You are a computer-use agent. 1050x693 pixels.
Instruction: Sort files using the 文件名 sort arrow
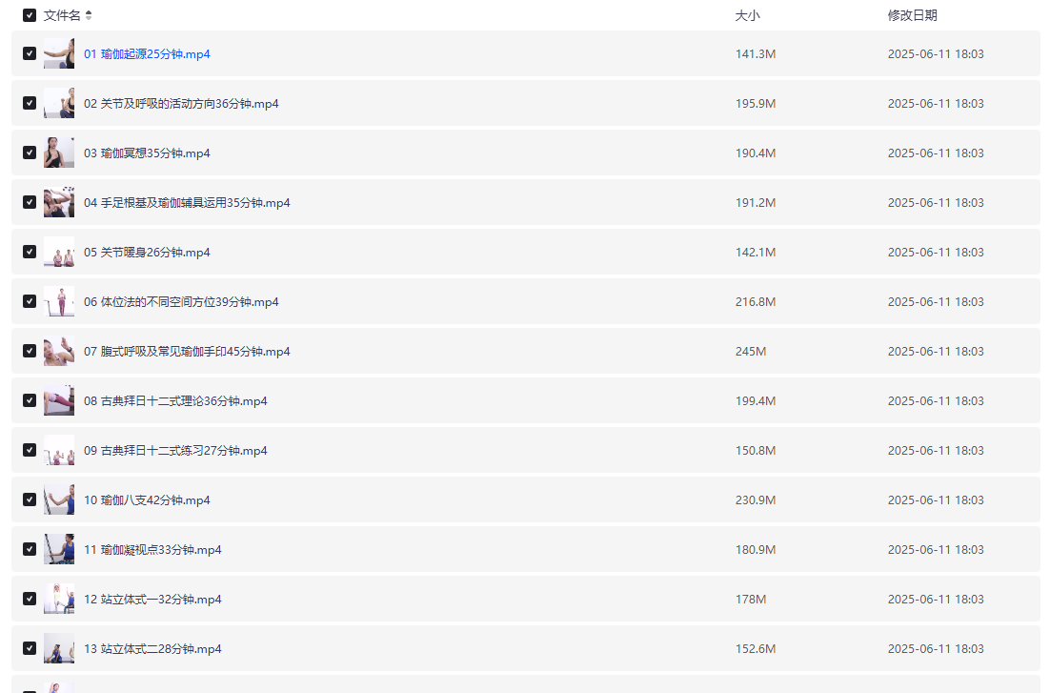(x=89, y=15)
